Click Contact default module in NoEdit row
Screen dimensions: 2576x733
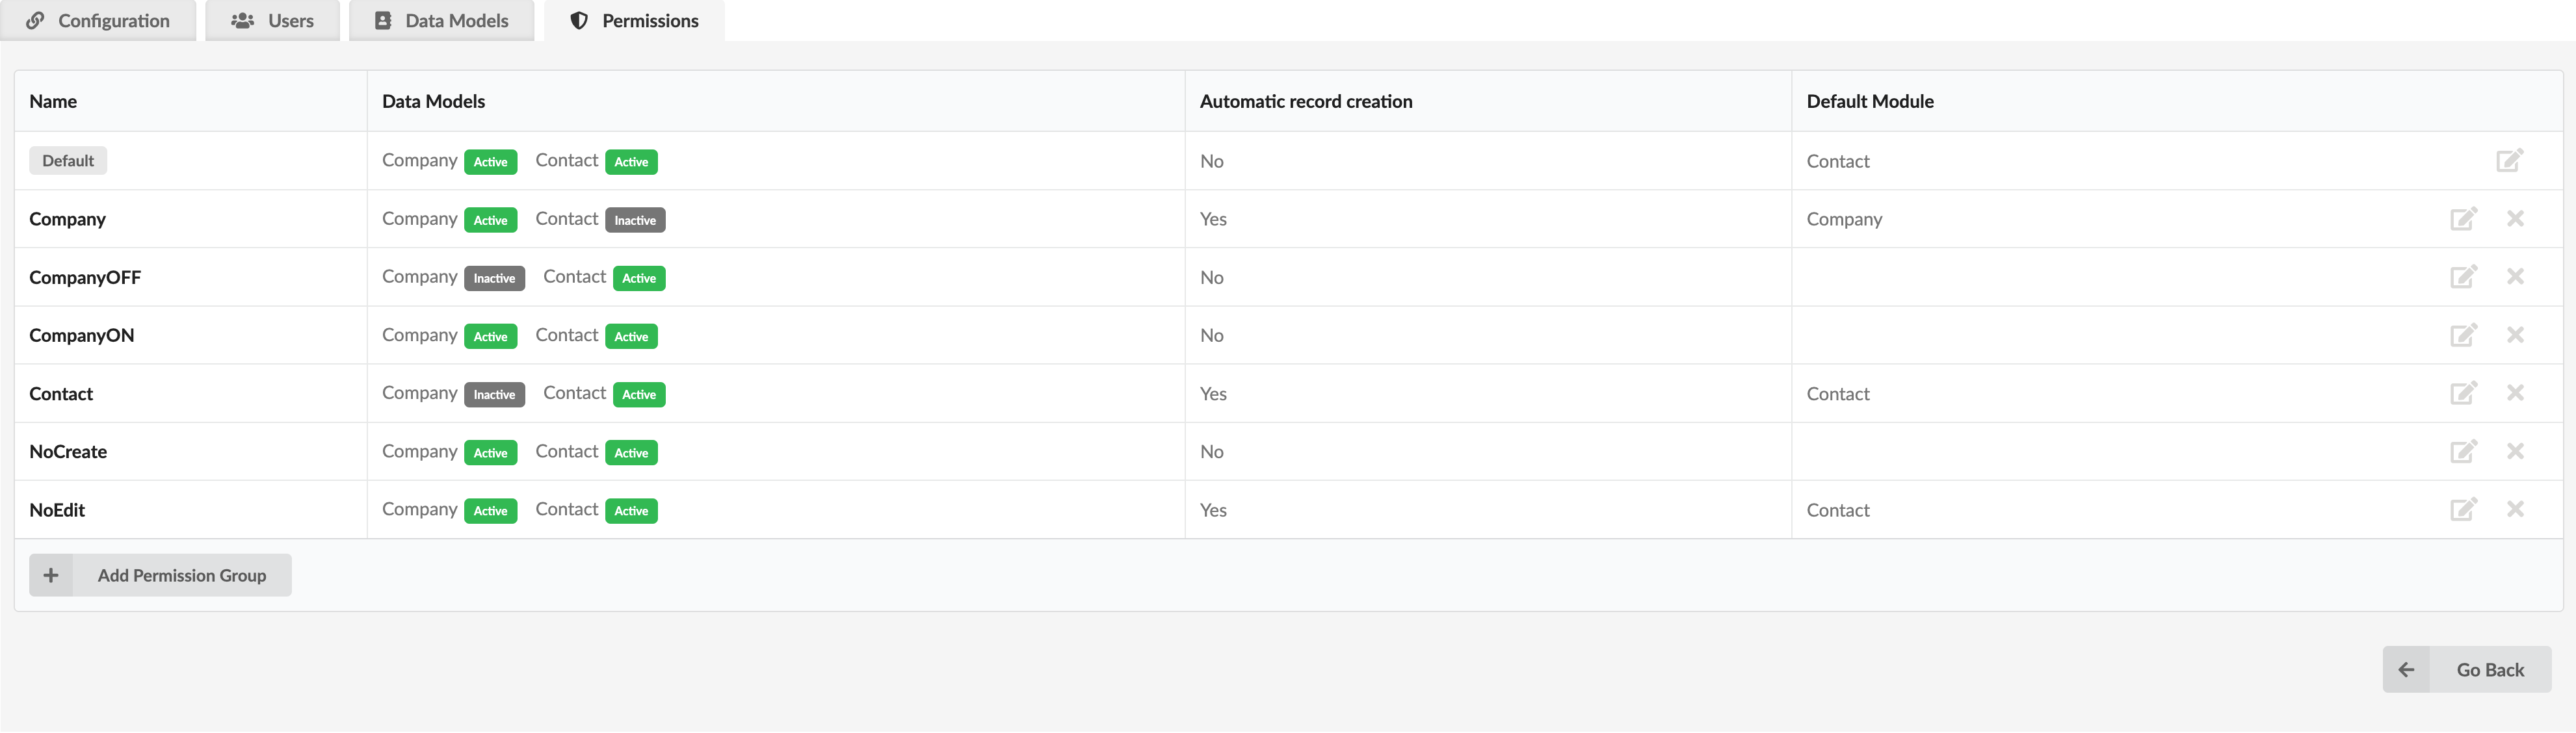tap(1838, 510)
